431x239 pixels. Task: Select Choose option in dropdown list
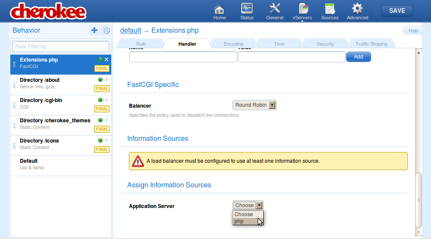pyautogui.click(x=248, y=214)
